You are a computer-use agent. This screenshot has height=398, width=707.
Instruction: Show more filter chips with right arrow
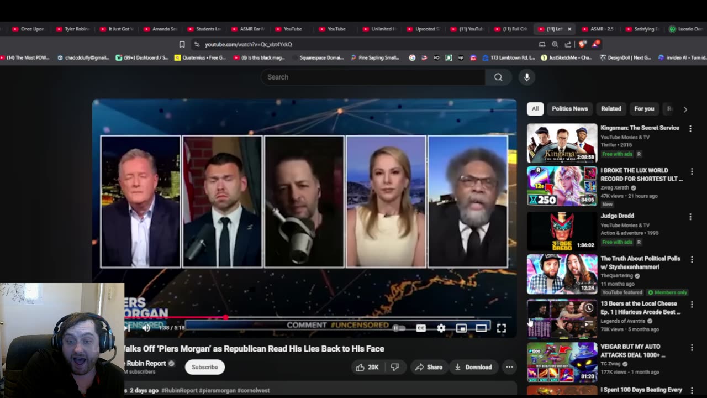tap(685, 109)
